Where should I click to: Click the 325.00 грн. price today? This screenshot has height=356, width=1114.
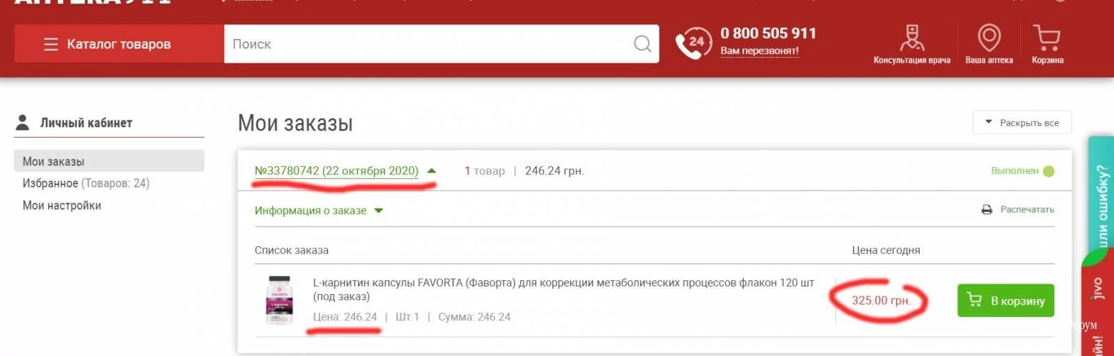[x=881, y=300]
